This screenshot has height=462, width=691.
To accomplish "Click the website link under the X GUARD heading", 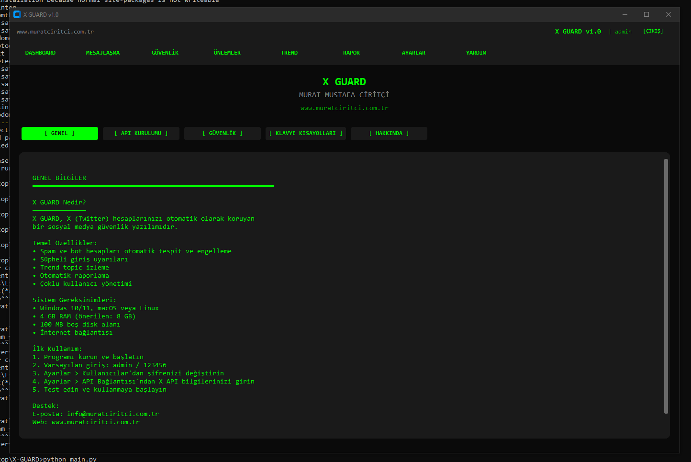I will (x=345, y=108).
